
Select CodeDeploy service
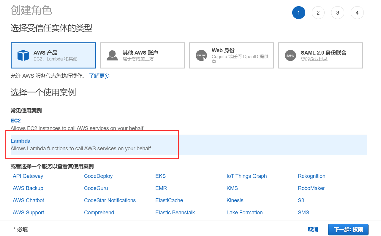[x=98, y=176]
